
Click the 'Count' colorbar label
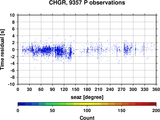[87, 118]
